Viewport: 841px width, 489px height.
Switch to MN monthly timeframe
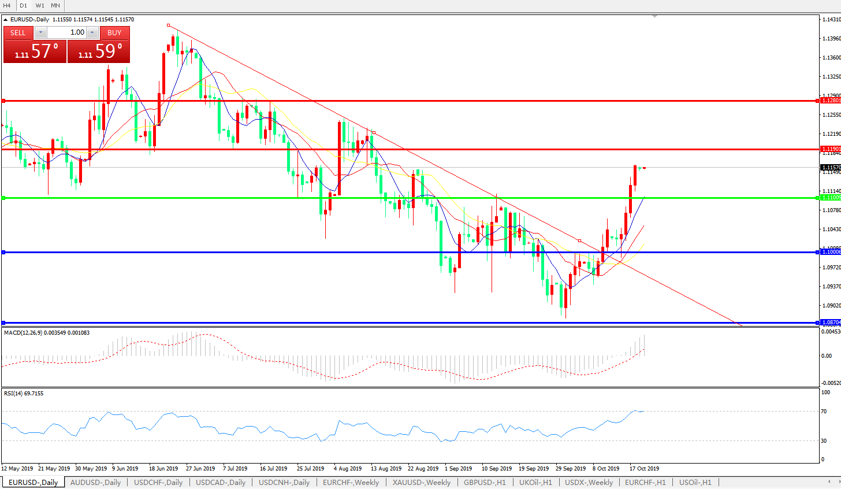click(55, 5)
